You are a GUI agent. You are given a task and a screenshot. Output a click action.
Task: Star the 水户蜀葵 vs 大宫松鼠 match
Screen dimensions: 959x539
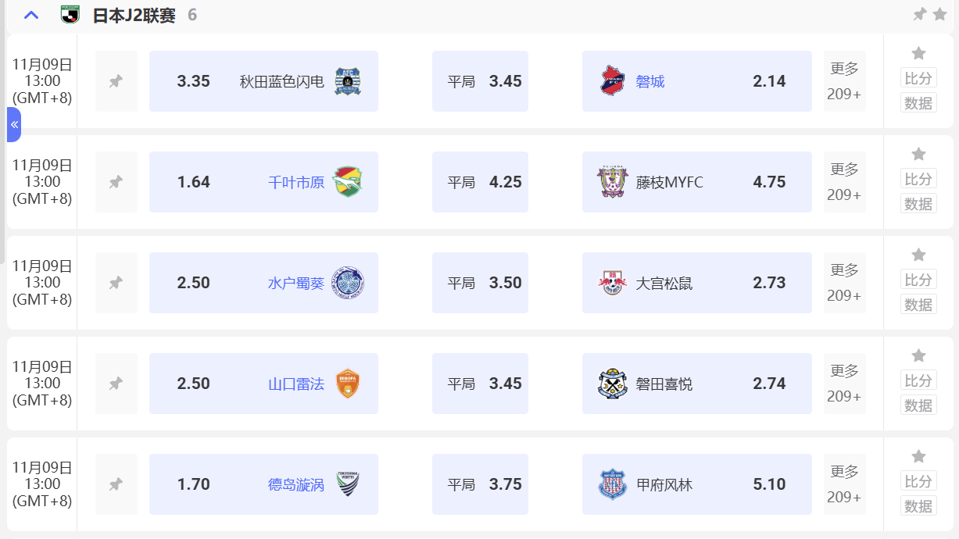918,255
